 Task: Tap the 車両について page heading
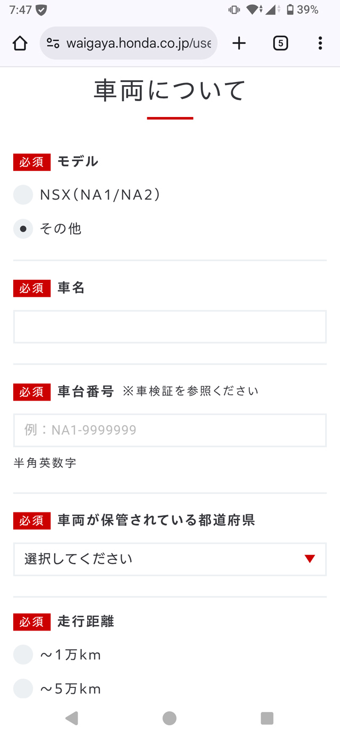[x=169, y=90]
